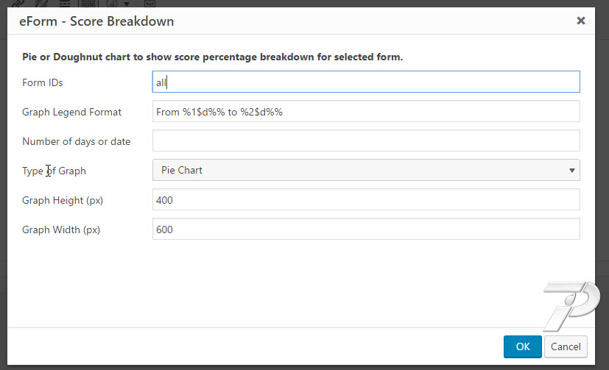Open the arrow next to chart toolbar icon
The image size is (609, 370).
point(127,4)
